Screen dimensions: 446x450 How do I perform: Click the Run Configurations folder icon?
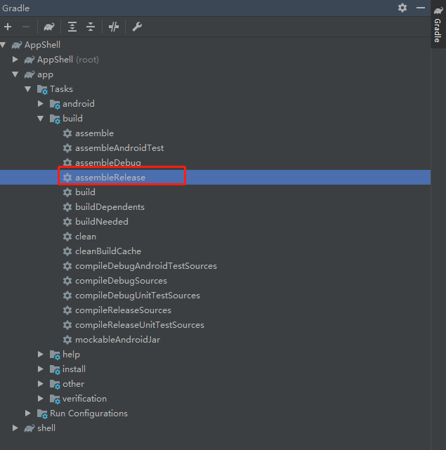[42, 413]
